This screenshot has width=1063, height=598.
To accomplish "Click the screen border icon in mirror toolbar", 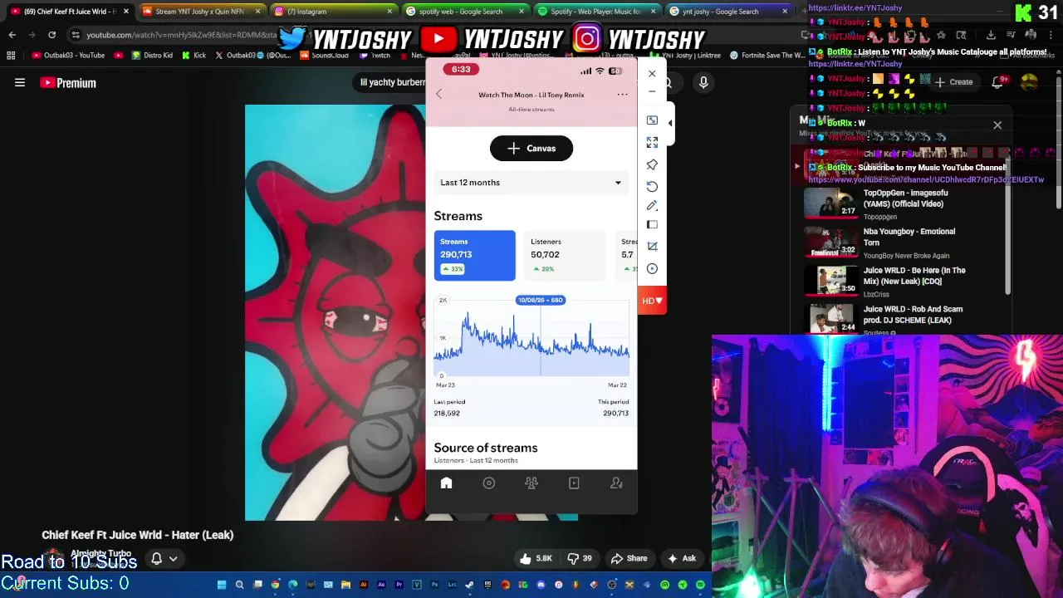I will (652, 225).
